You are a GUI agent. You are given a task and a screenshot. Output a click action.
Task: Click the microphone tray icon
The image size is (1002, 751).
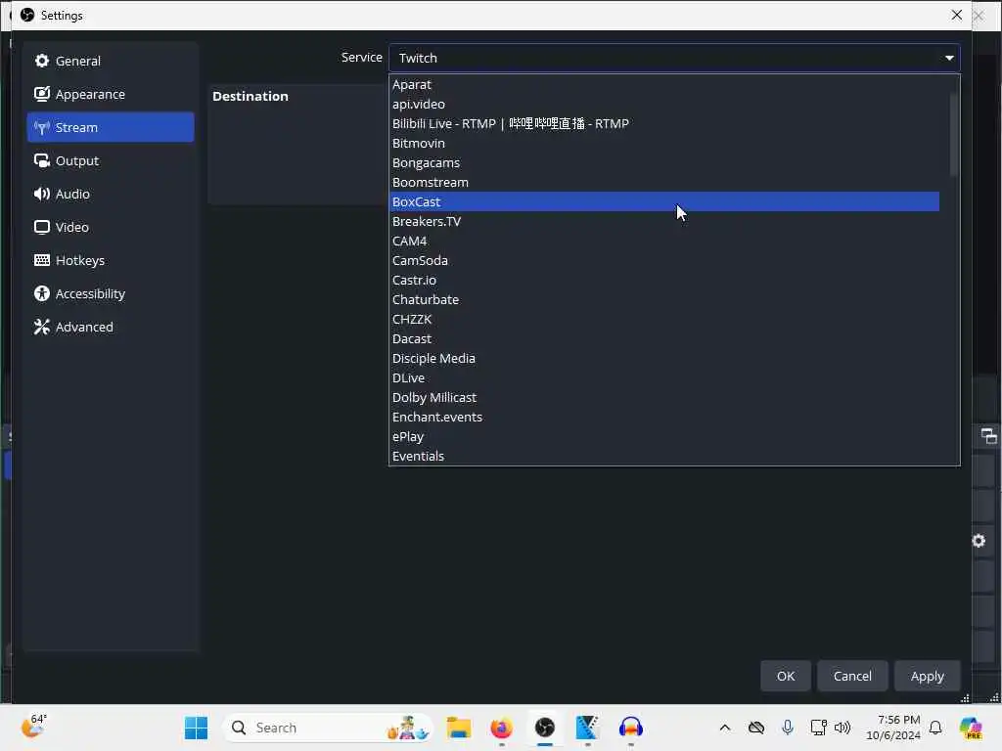coord(788,728)
